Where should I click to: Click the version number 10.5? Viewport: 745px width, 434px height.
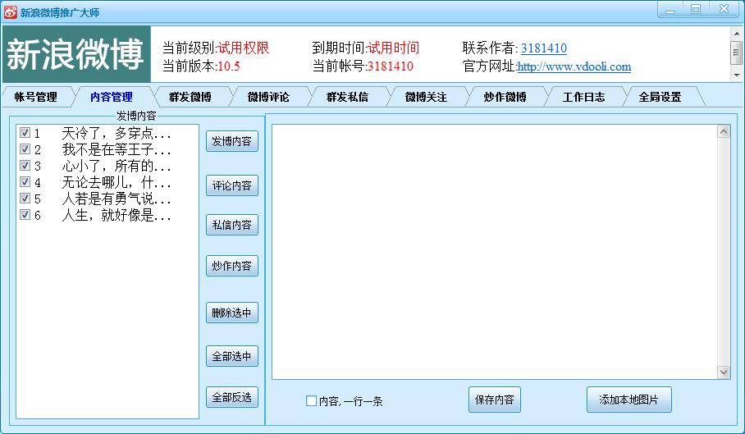(x=229, y=66)
